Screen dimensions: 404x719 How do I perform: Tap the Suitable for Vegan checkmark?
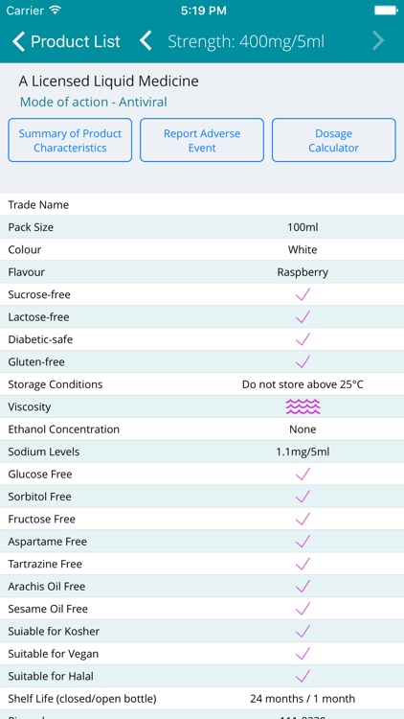[303, 654]
